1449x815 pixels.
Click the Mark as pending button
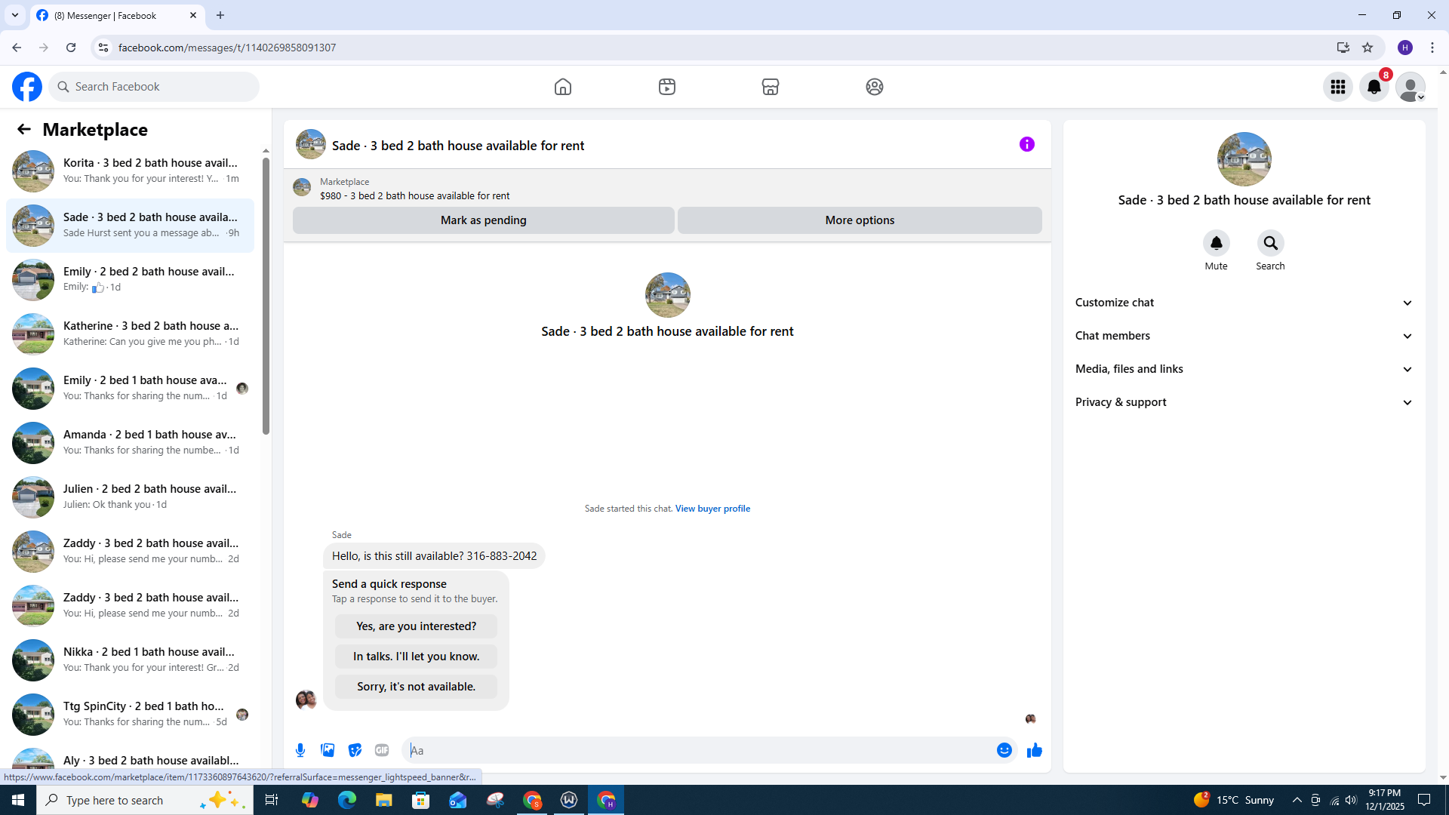483,220
